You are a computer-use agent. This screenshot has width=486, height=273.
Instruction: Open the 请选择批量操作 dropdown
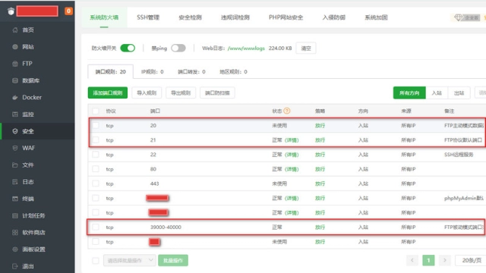click(129, 261)
